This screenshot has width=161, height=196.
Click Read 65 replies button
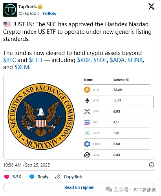[79, 187]
